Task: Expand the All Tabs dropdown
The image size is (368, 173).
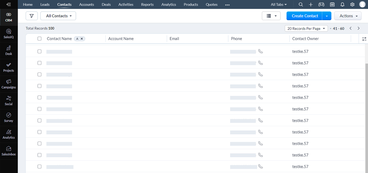Action: tap(279, 4)
